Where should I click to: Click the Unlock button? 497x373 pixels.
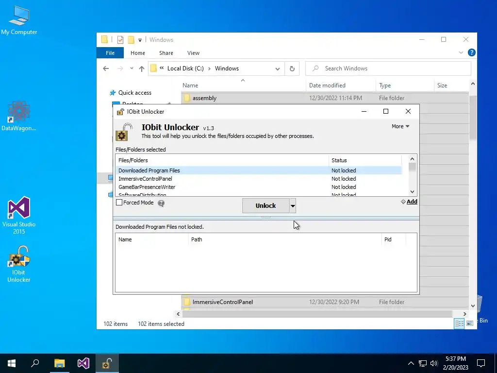point(265,206)
